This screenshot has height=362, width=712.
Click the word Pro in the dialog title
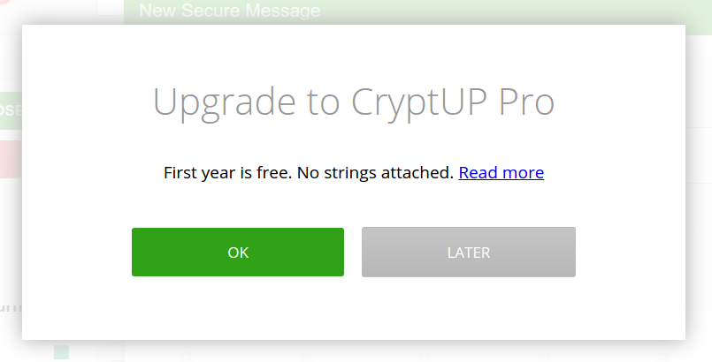click(x=527, y=102)
